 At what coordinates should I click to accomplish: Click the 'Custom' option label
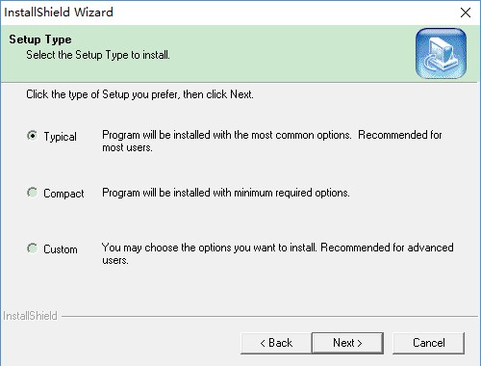tap(61, 249)
